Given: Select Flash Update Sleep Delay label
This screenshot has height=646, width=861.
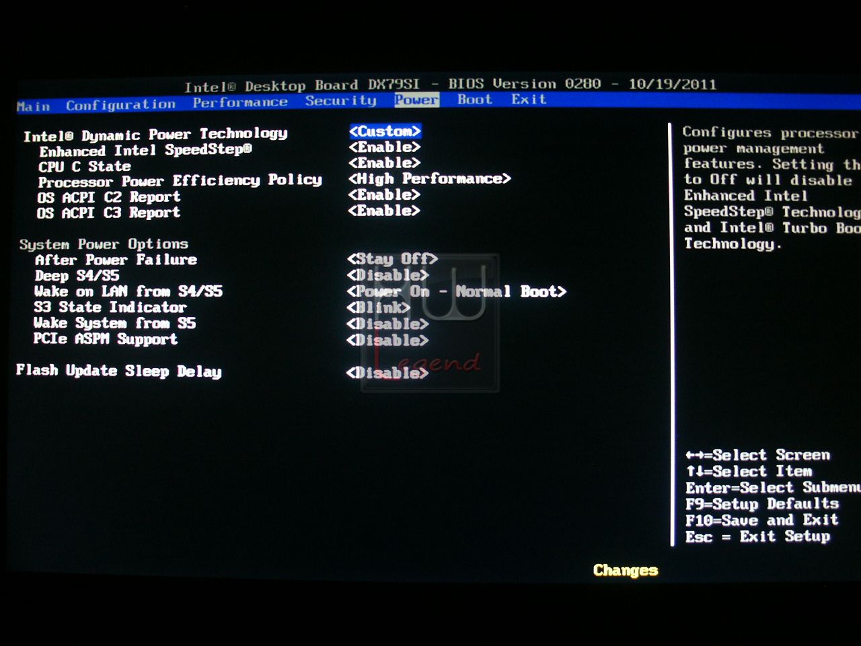Looking at the screenshot, I should pyautogui.click(x=118, y=371).
